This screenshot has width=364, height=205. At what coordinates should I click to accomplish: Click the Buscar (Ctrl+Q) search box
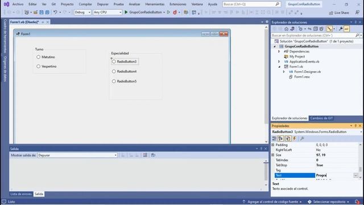(251, 4)
